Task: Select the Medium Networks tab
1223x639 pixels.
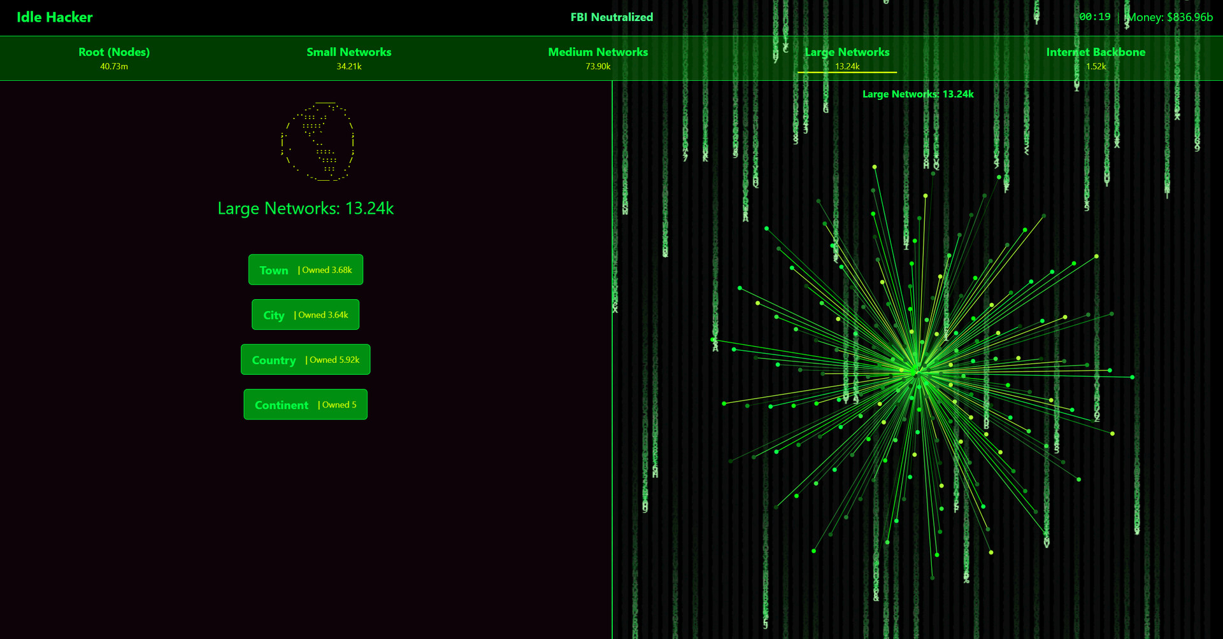Action: point(597,58)
